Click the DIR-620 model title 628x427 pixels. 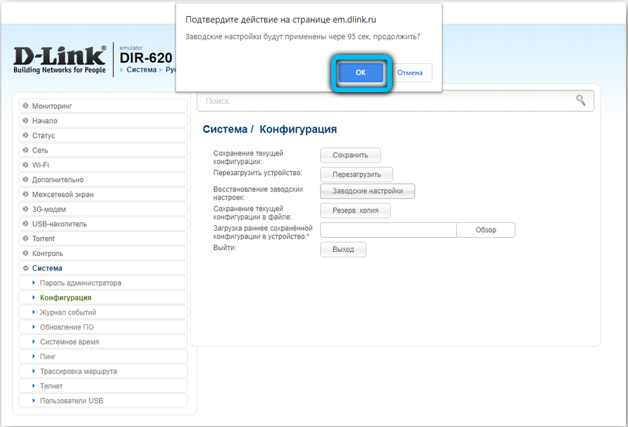pyautogui.click(x=146, y=58)
